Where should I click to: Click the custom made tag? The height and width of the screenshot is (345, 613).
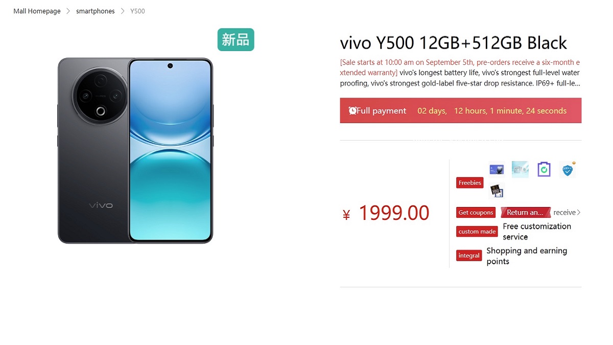477,232
